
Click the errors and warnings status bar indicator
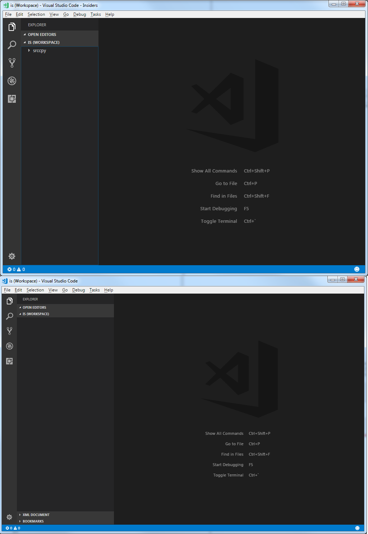point(16,269)
